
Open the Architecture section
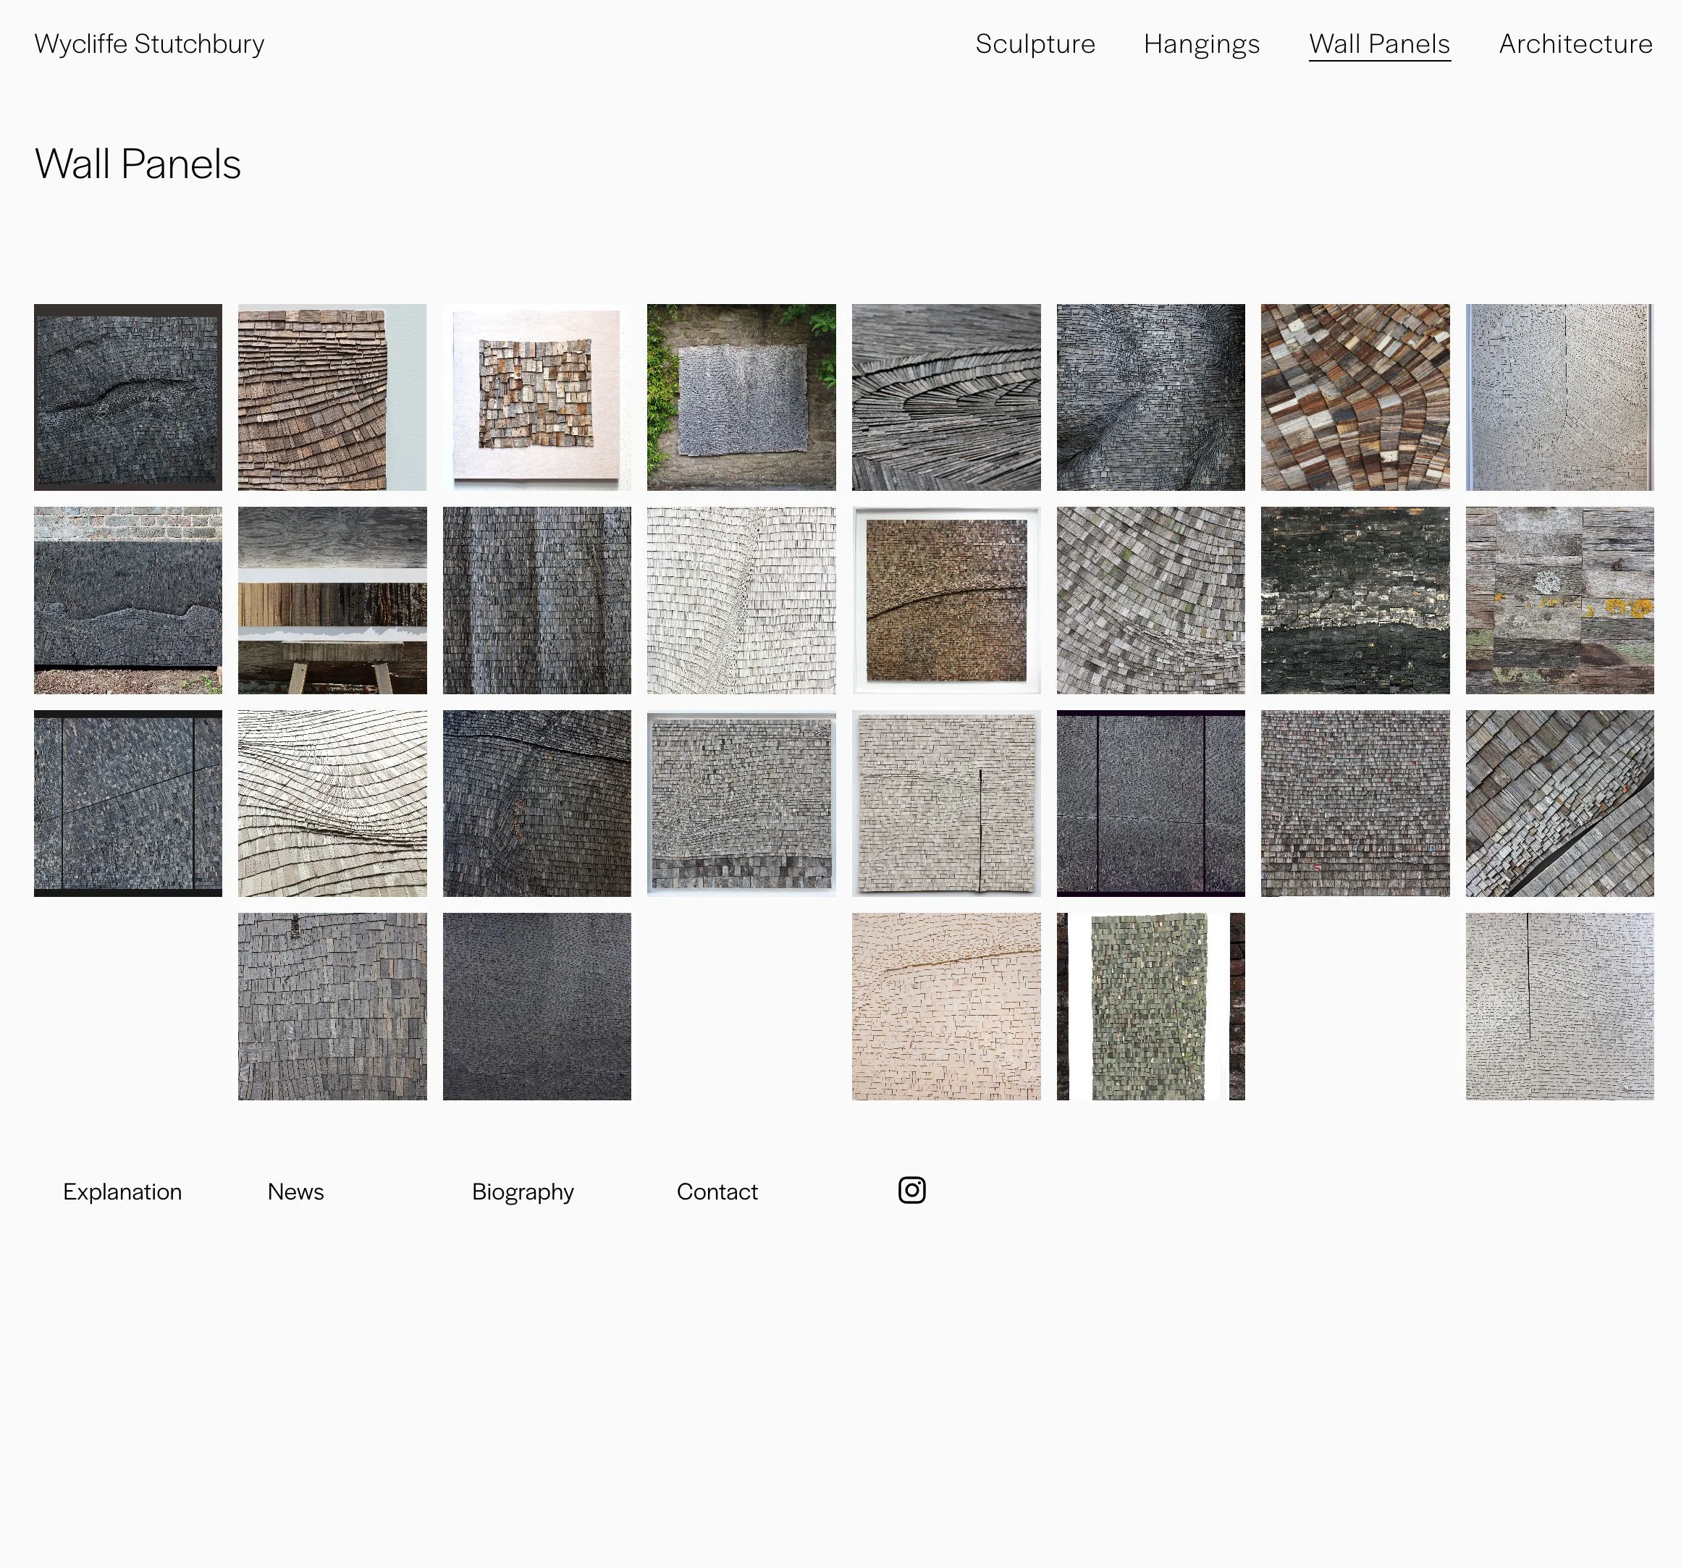point(1575,44)
